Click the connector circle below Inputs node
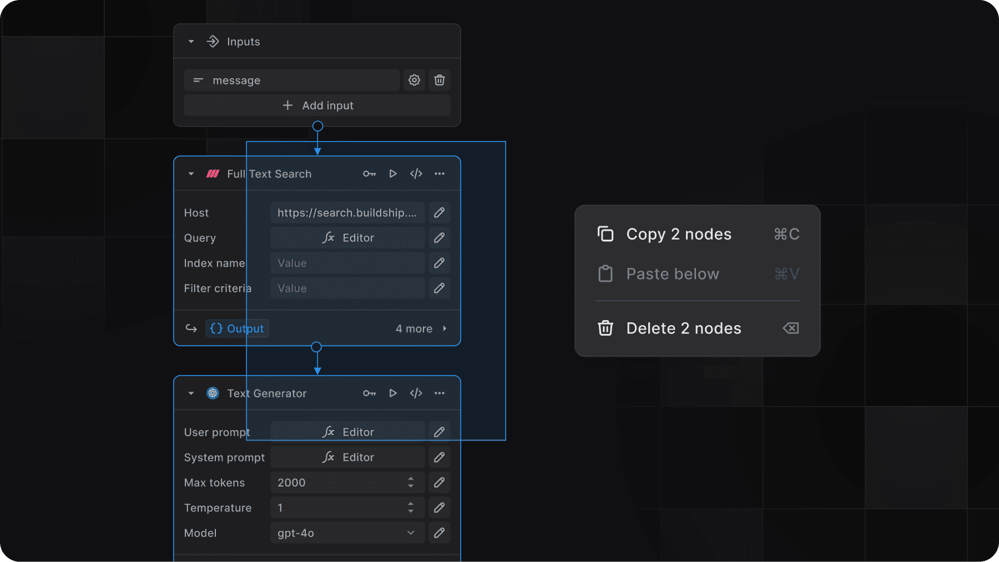999x562 pixels. tap(318, 126)
